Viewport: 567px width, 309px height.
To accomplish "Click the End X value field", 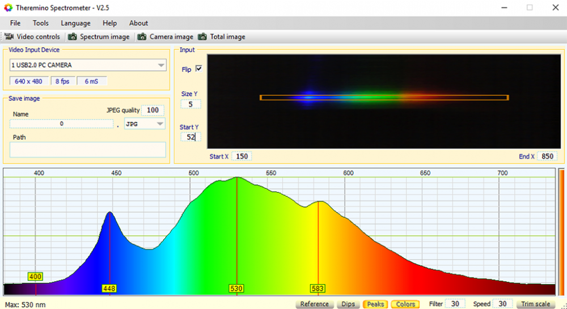I will pyautogui.click(x=547, y=156).
